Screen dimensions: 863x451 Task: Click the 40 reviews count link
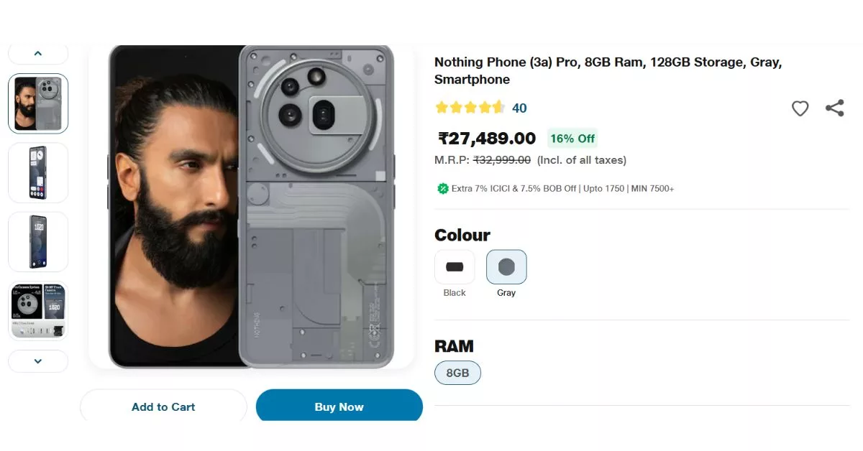(x=519, y=108)
